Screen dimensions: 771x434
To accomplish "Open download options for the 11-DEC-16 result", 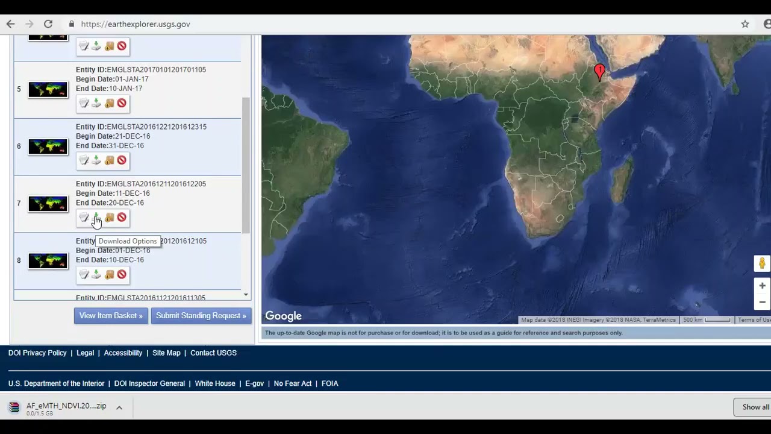I will (96, 218).
